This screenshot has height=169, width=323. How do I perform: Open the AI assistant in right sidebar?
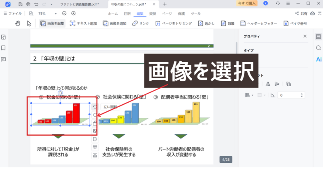coord(318,59)
